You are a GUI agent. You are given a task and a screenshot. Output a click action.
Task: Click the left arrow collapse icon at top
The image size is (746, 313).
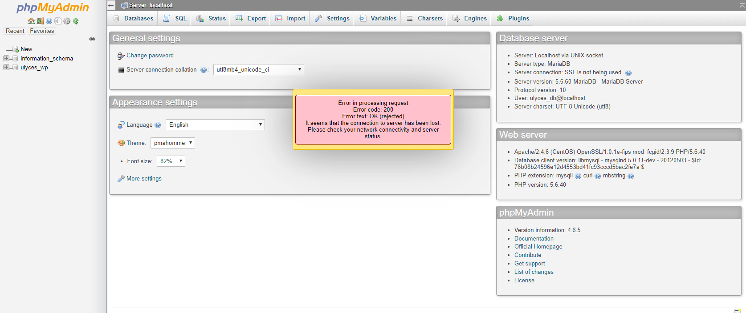[x=111, y=5]
